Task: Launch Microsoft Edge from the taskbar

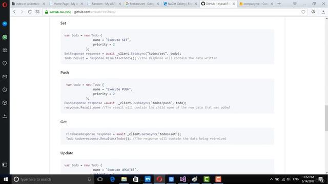Action: click(112, 179)
